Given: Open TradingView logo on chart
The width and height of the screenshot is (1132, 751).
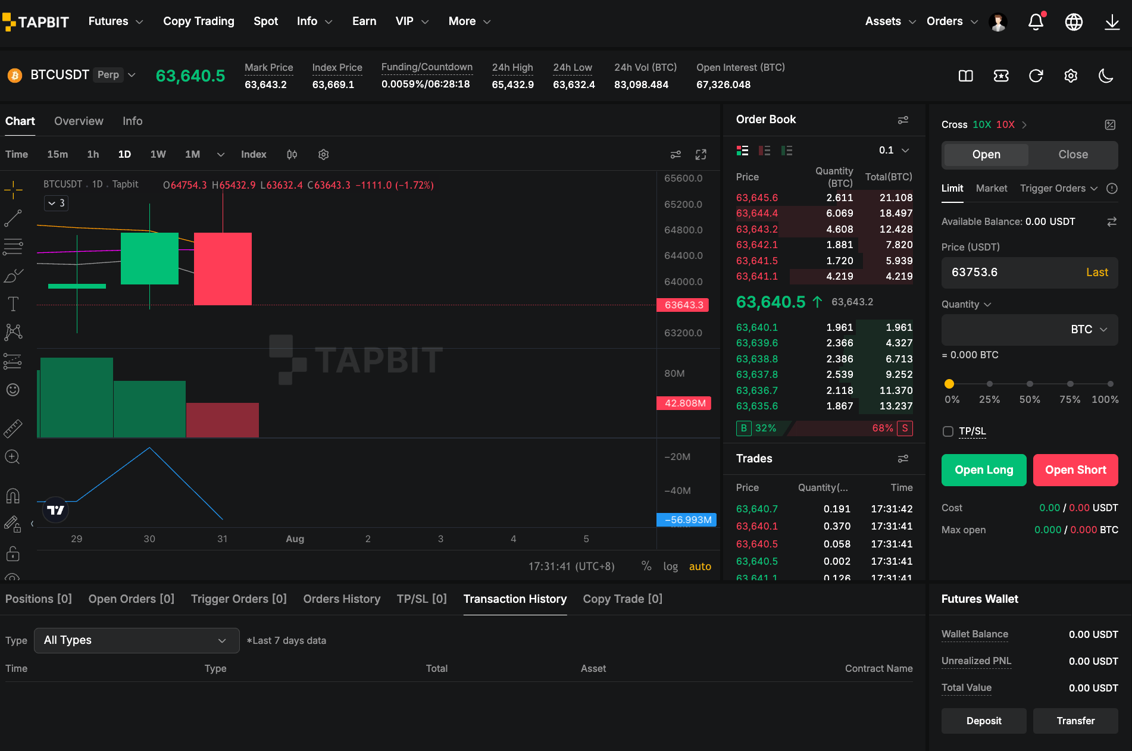Looking at the screenshot, I should 56,510.
